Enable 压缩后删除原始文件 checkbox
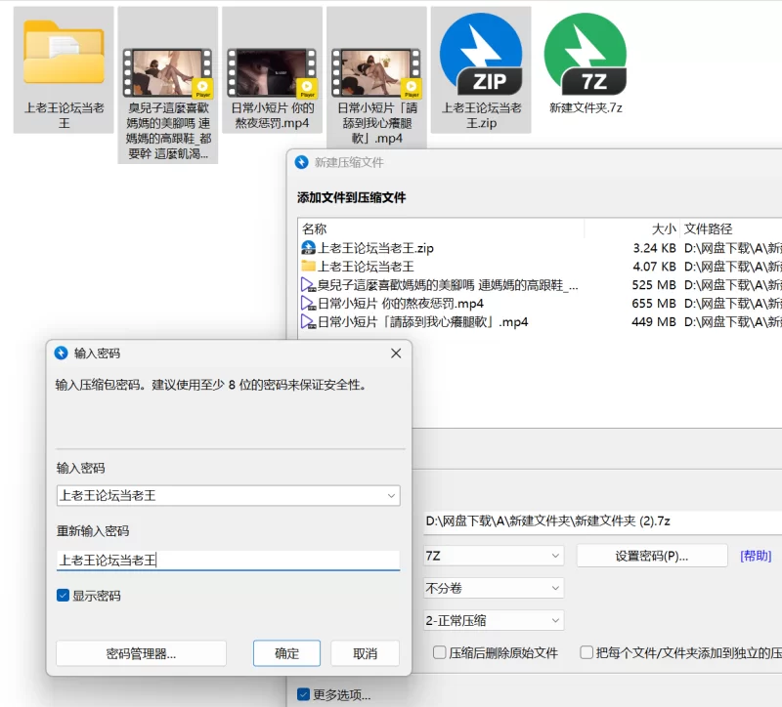Screen dimensions: 782x707 click(439, 652)
